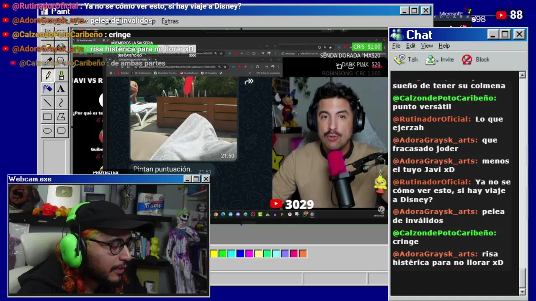536x301 pixels.
Task: Click 'menos el tuyo Javi xD' message
Action: coord(451,165)
